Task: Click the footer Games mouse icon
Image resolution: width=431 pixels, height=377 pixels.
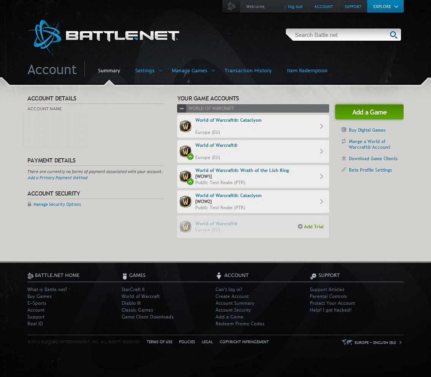Action: (125, 276)
